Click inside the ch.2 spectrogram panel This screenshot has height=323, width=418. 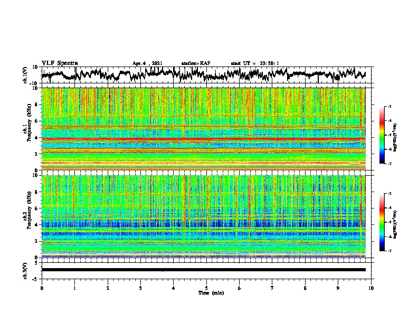click(204, 216)
